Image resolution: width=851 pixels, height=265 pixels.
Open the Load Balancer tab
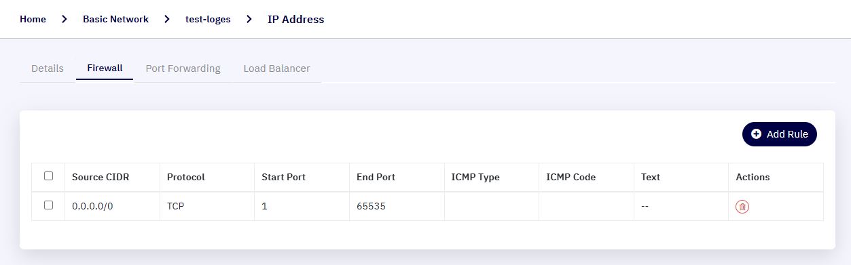tap(277, 68)
